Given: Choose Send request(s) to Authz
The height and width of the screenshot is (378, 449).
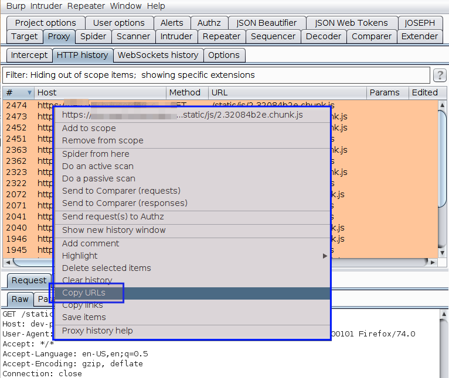Looking at the screenshot, I should 192,217.
